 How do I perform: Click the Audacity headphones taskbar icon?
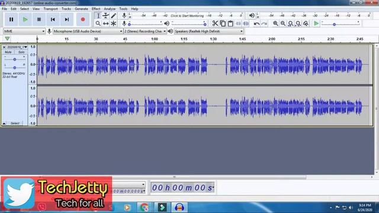pos(179,207)
